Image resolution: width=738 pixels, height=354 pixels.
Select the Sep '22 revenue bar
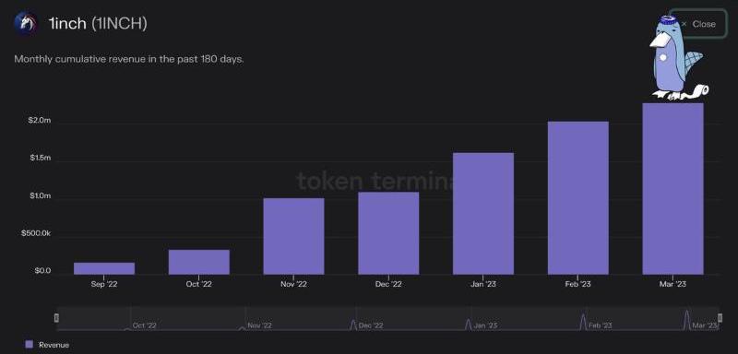pos(104,268)
